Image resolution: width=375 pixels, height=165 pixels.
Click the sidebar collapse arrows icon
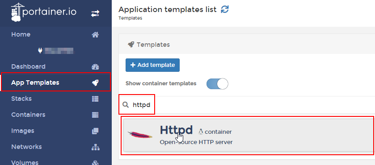[x=95, y=14]
